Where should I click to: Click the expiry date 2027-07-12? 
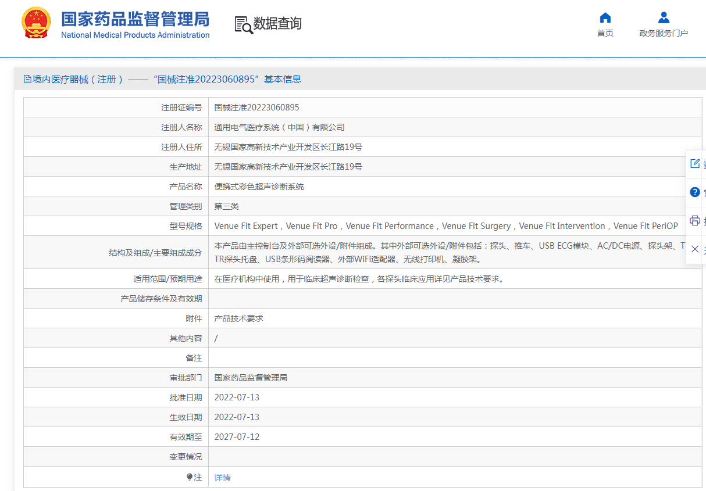click(x=237, y=437)
